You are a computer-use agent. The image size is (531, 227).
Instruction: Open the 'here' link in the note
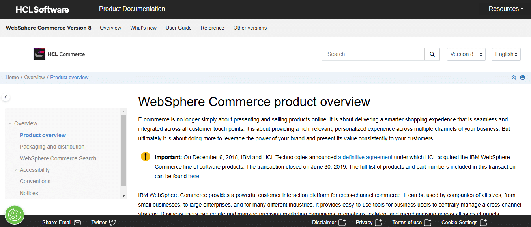pyautogui.click(x=194, y=176)
